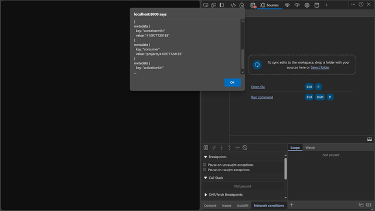Open the Autofill drawer tab
This screenshot has width=375, height=211.
(x=243, y=206)
